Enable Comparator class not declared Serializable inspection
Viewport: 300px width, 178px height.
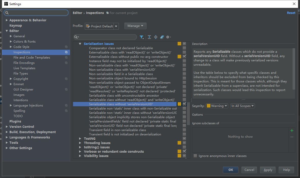point(184,48)
